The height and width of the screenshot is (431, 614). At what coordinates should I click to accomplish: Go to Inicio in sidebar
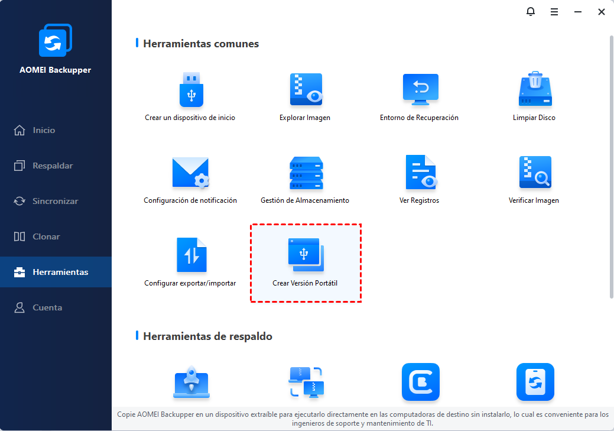[56, 130]
